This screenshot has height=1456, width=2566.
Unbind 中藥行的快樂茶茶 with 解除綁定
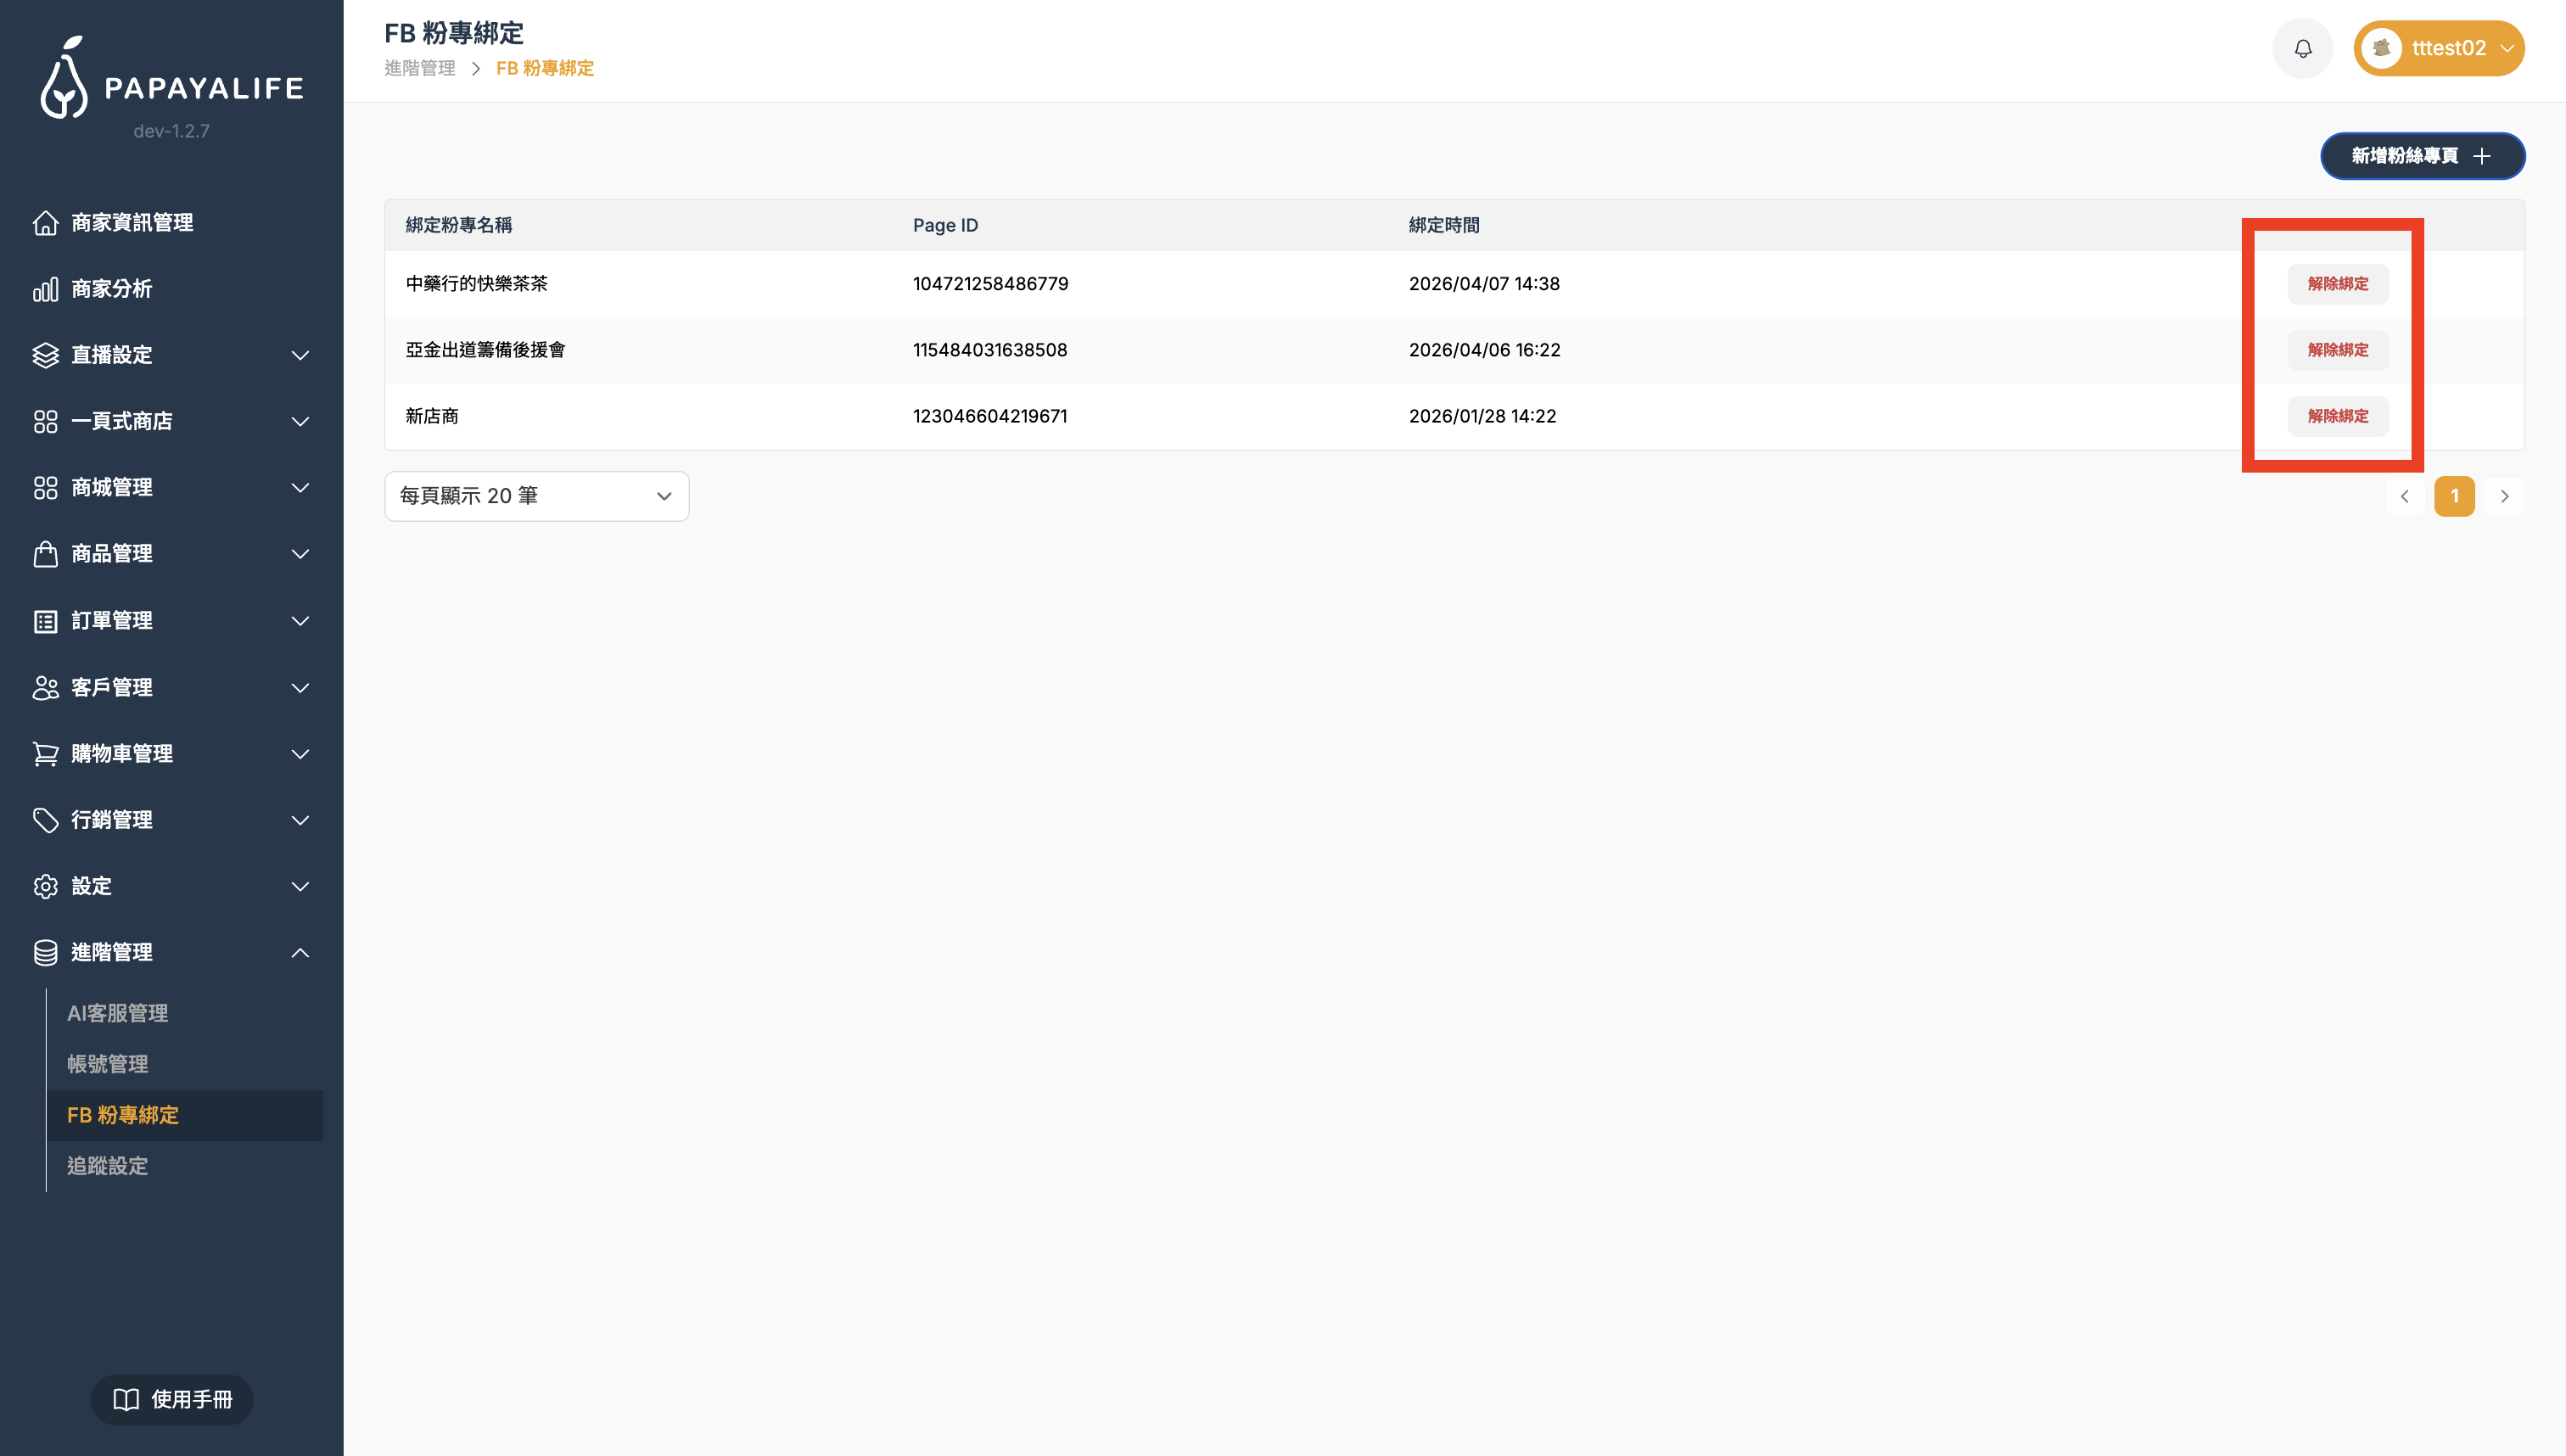click(x=2337, y=284)
